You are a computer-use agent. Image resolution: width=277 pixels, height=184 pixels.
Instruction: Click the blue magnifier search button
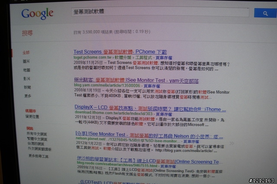click(265, 13)
